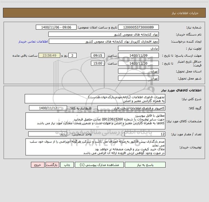Click the چاپ print button

(67, 165)
